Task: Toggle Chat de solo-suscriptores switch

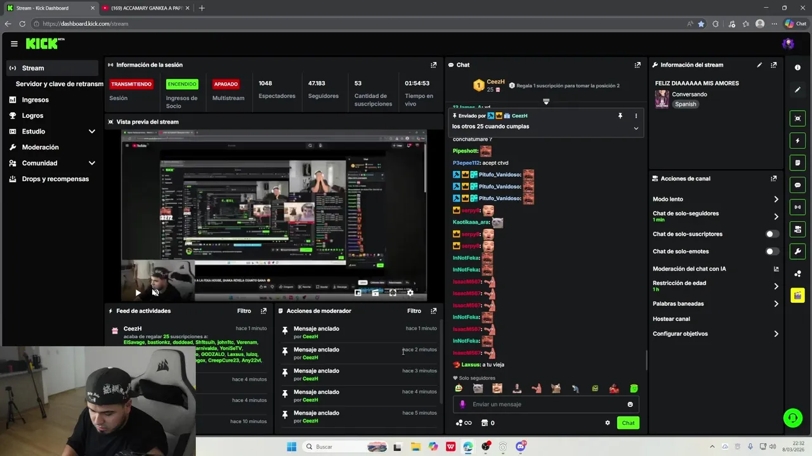Action: pos(772,234)
